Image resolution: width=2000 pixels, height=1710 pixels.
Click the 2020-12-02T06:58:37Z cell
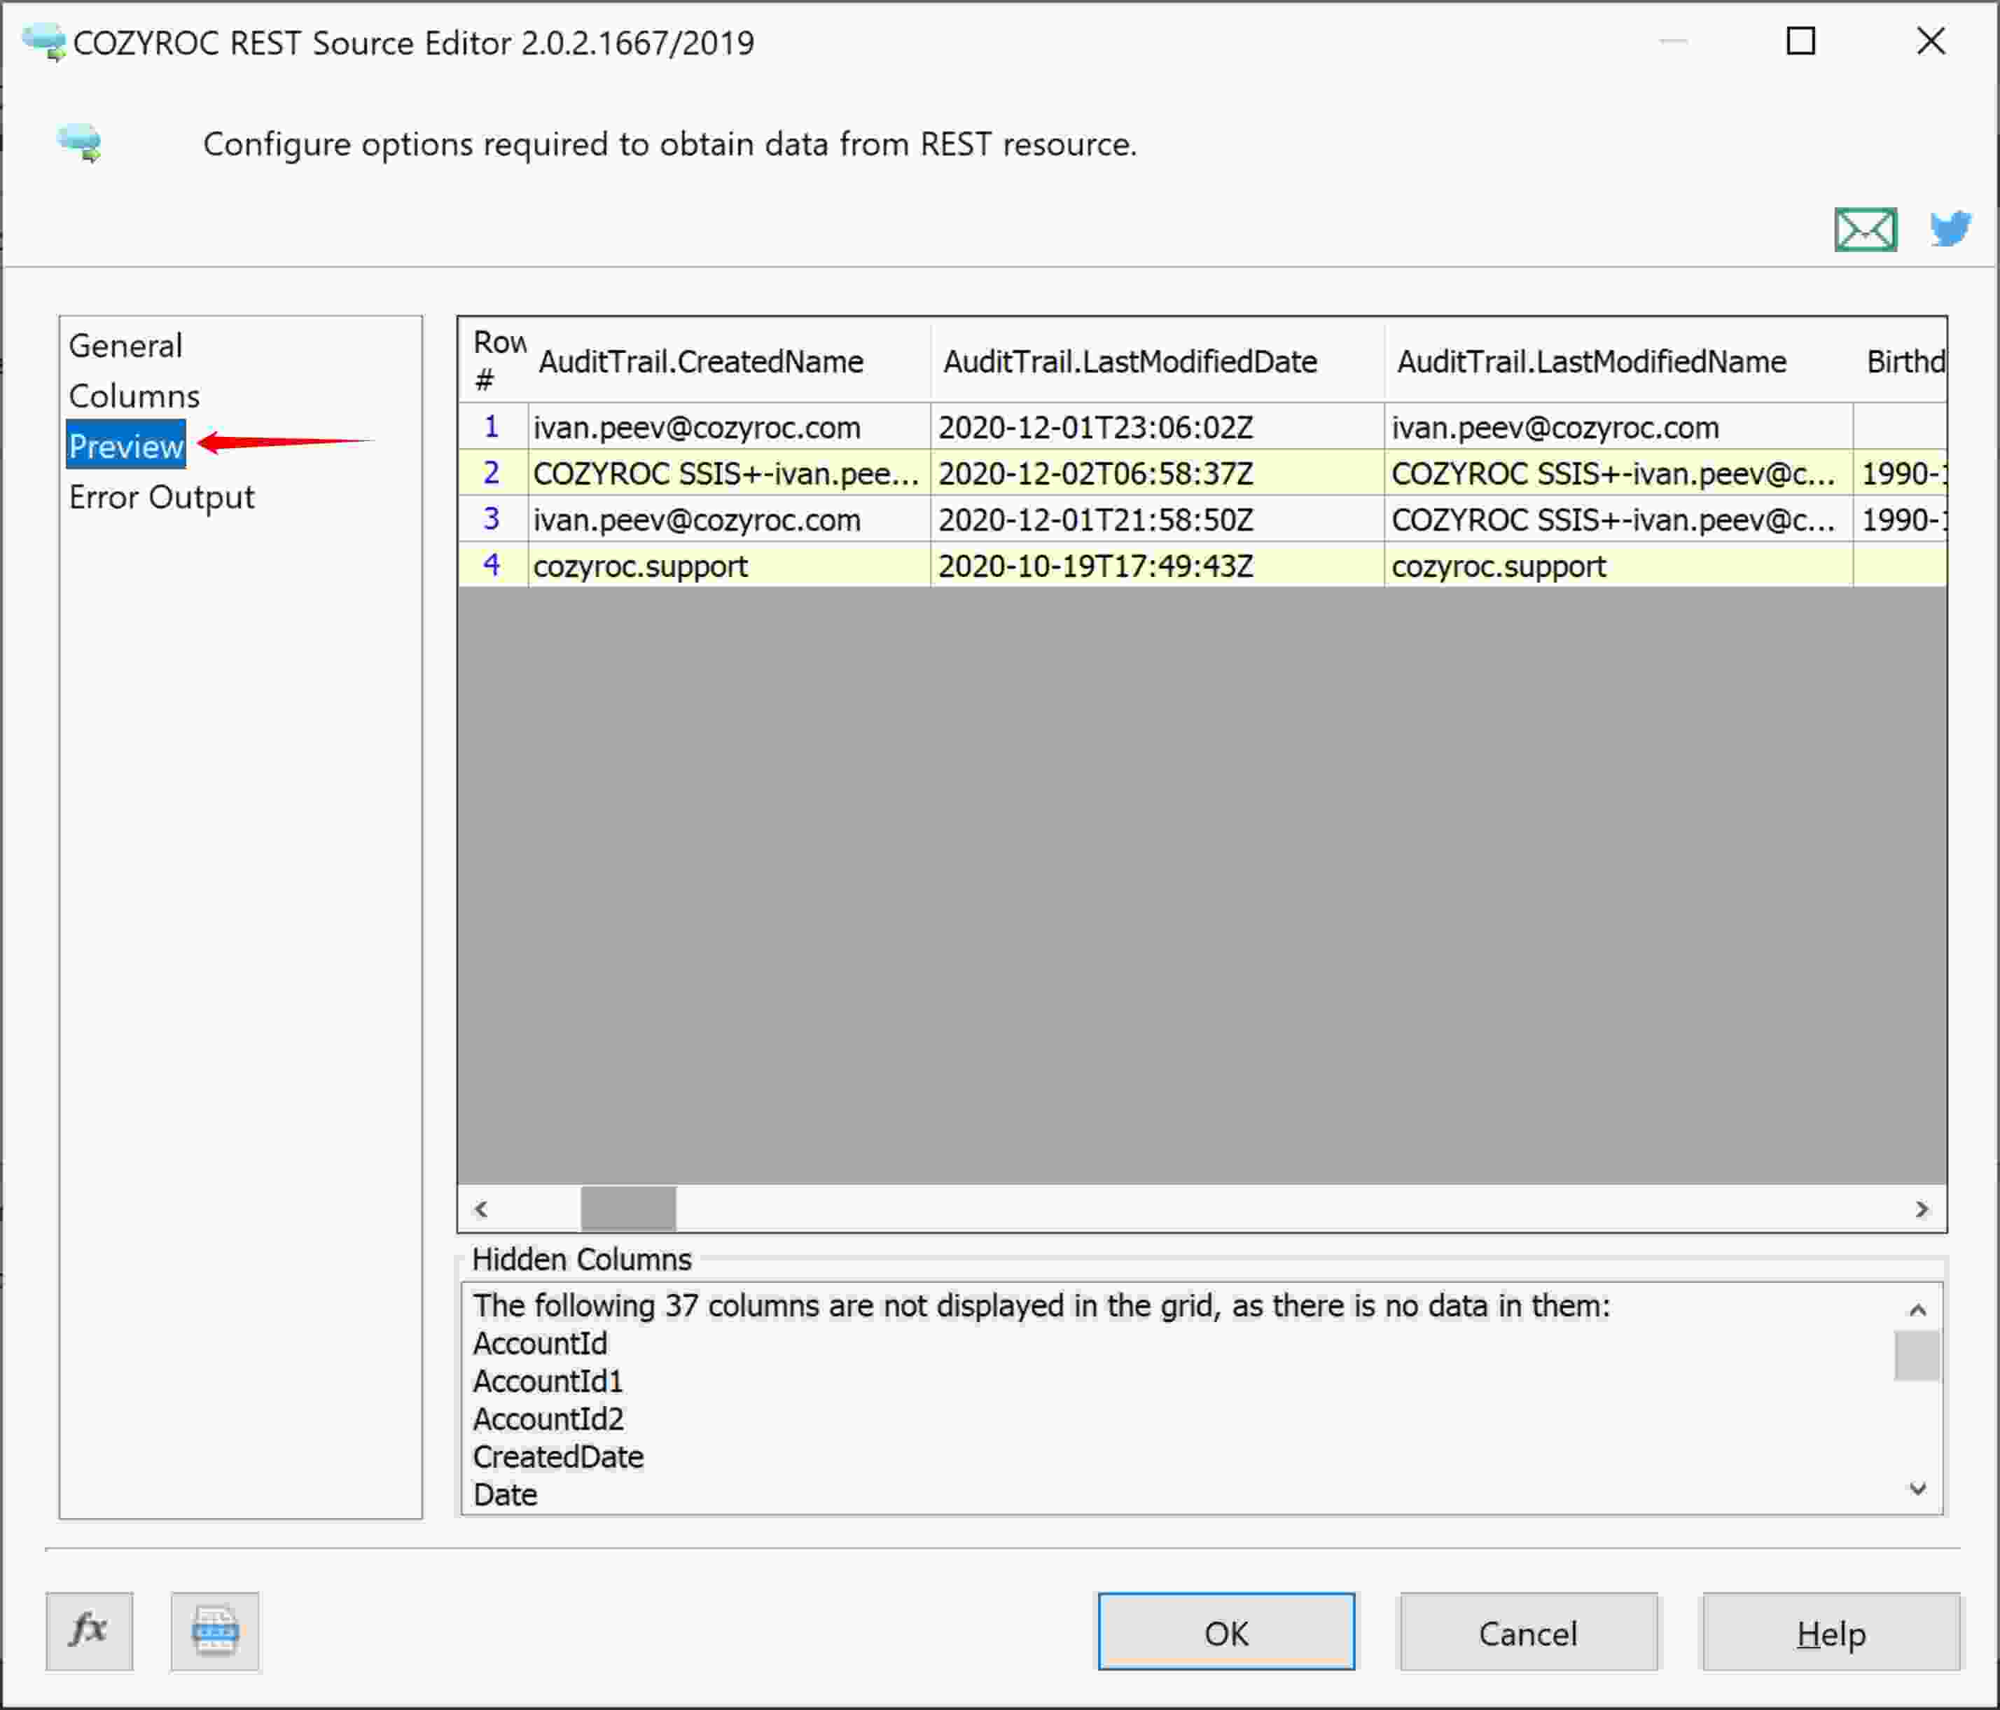click(1158, 473)
